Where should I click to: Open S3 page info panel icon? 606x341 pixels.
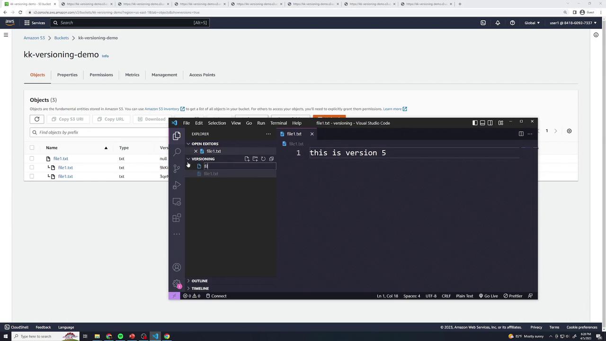(x=596, y=35)
